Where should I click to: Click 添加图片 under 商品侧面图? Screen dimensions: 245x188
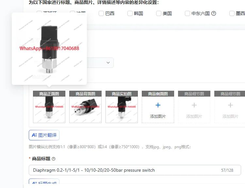pos(158,116)
